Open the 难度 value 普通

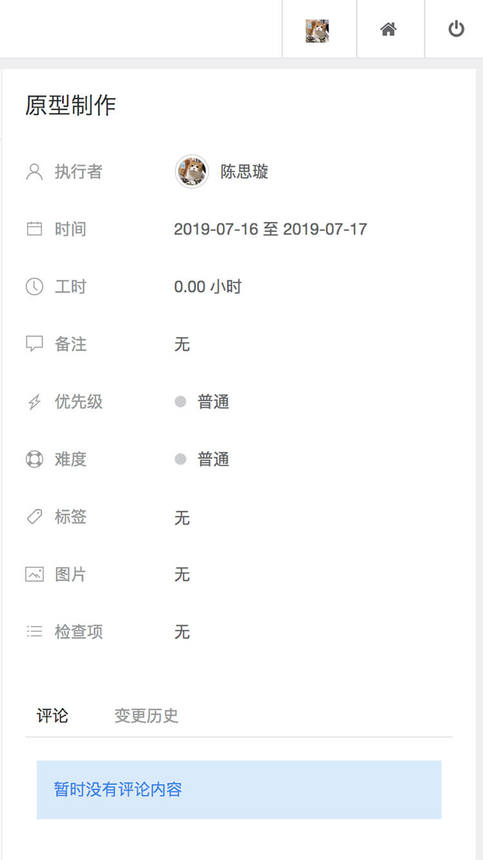(213, 460)
